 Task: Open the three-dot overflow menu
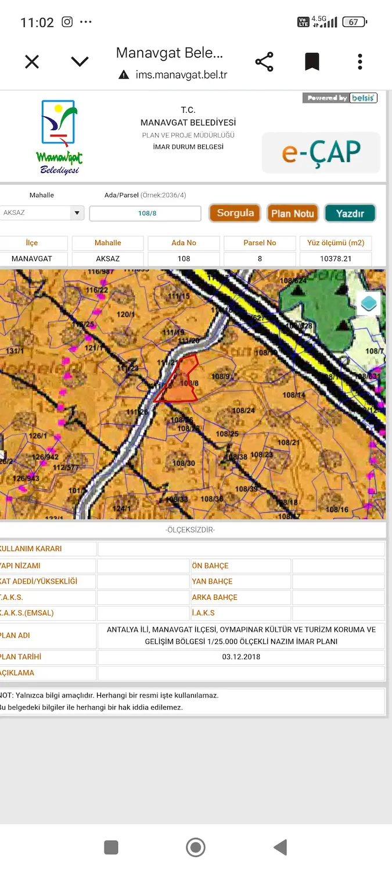coord(360,62)
